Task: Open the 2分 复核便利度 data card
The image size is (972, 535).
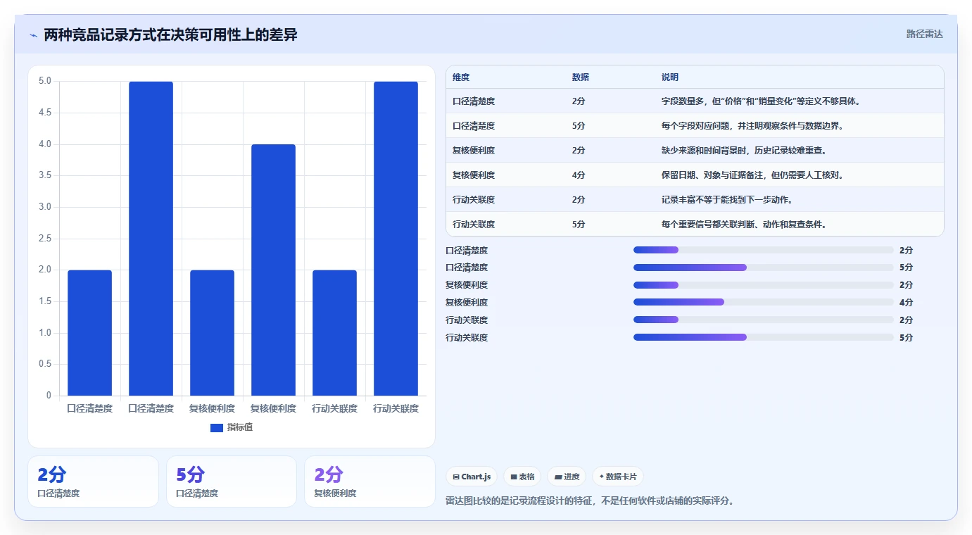Action: [x=370, y=481]
